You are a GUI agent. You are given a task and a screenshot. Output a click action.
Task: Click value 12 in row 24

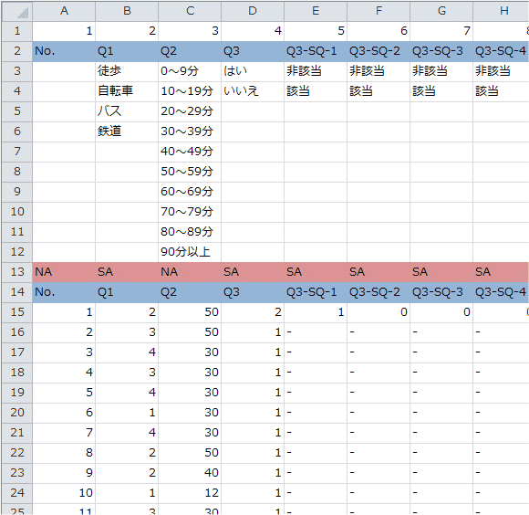pos(190,493)
